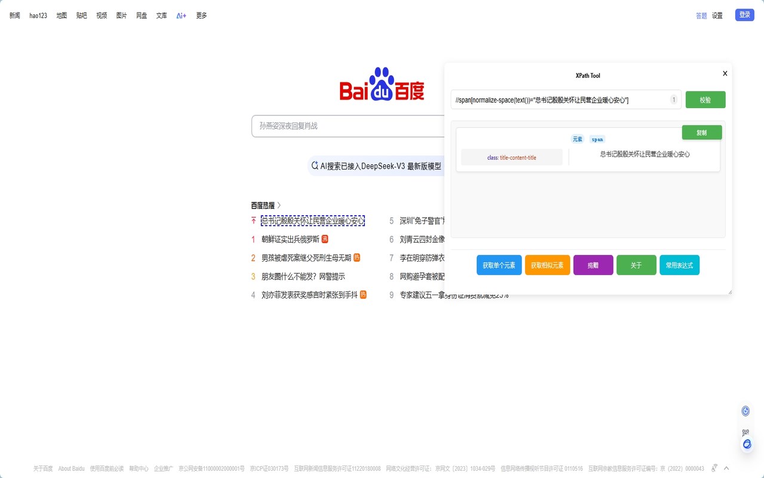Screen dimensions: 764x478
Task: Click the green 关于 about button
Action: click(x=636, y=265)
